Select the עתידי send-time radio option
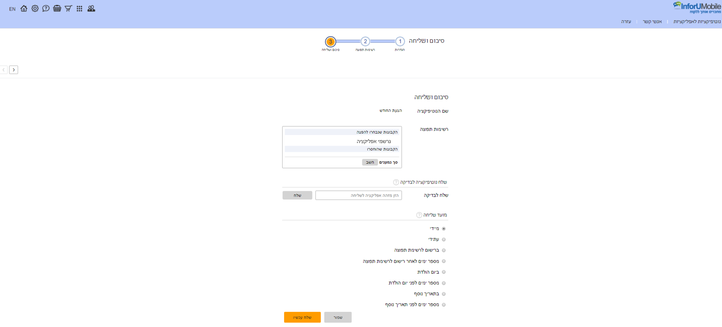The image size is (722, 327). [x=443, y=240]
